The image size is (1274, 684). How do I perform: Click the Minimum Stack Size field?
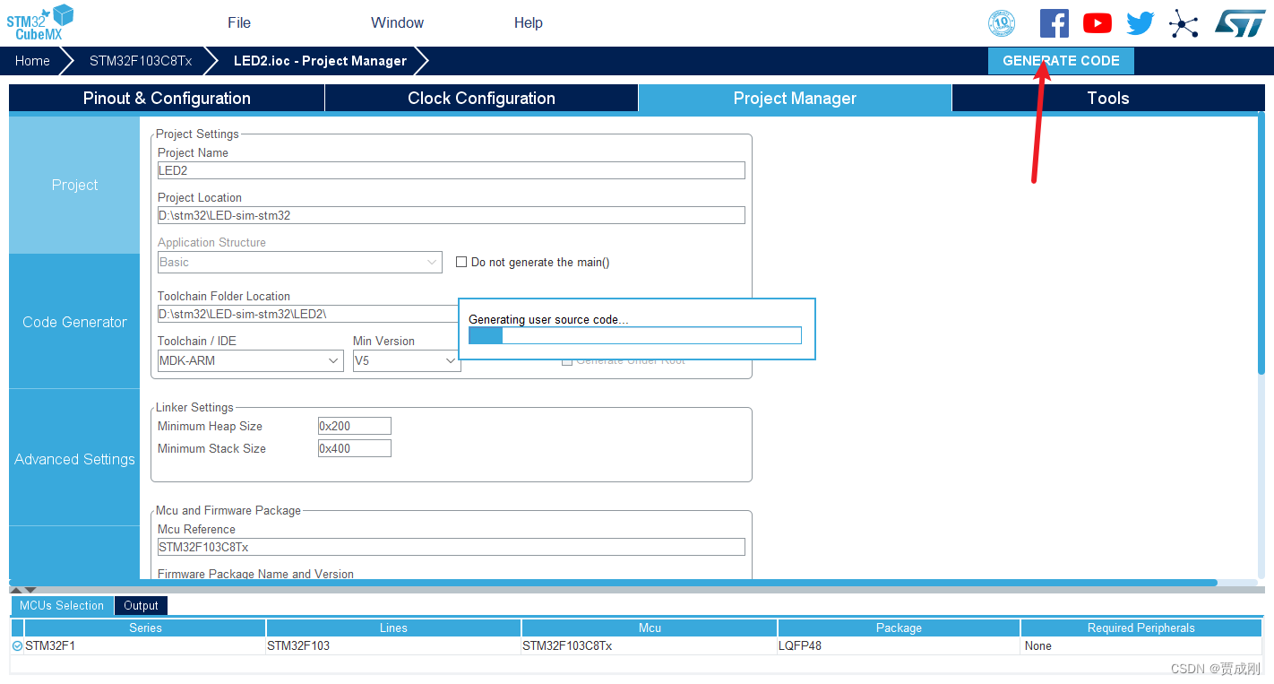[355, 448]
